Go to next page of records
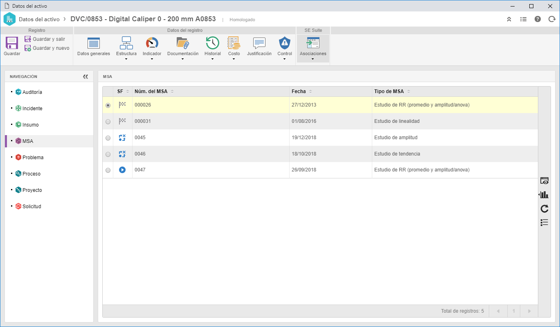The height and width of the screenshot is (327, 560). click(x=529, y=311)
